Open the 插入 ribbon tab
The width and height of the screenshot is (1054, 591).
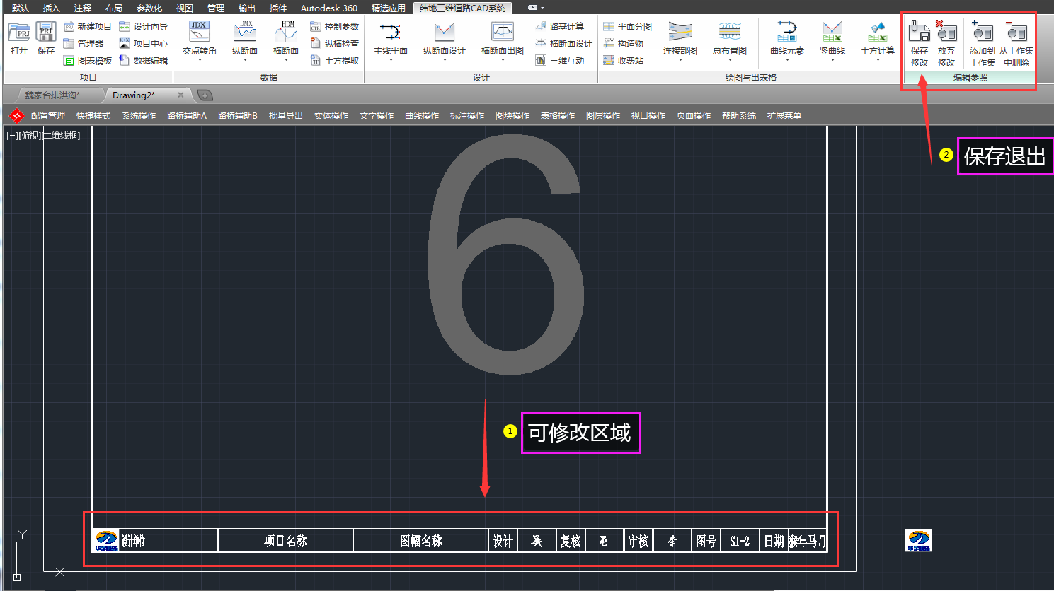tap(52, 8)
